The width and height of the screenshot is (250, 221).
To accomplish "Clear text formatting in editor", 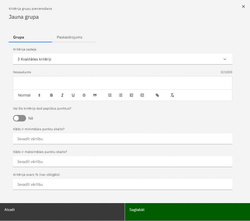I will click(172, 95).
